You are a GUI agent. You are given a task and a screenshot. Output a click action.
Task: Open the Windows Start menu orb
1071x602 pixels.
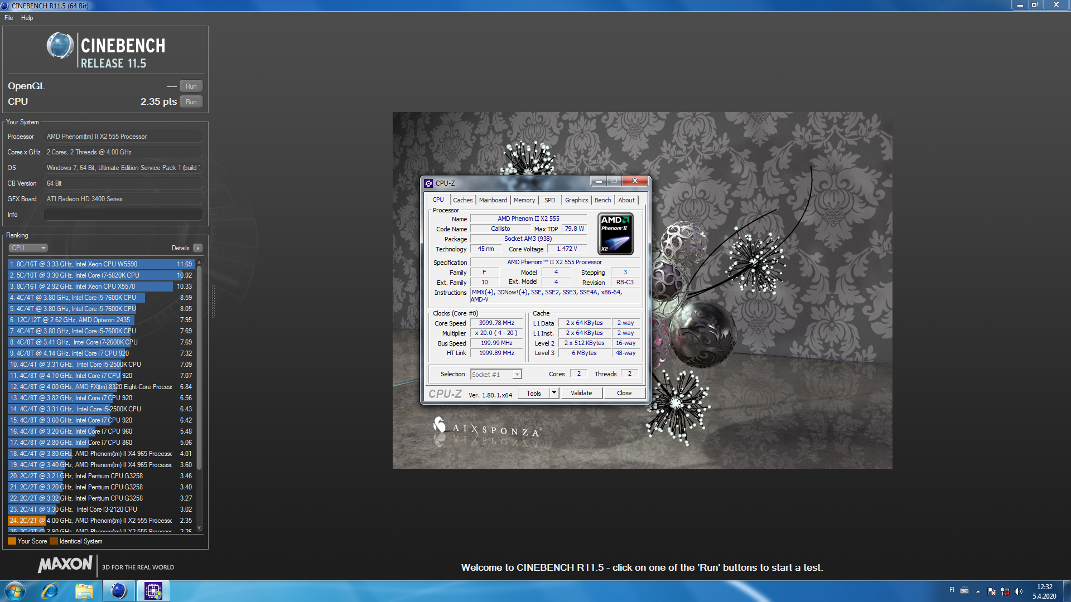pos(15,591)
